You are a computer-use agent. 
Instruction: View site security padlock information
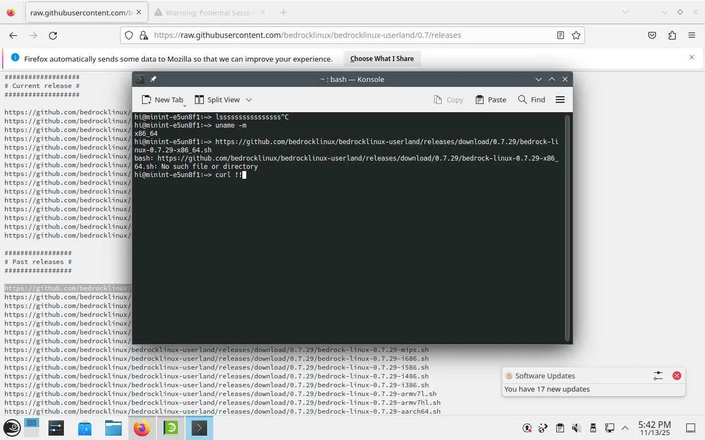click(x=143, y=35)
